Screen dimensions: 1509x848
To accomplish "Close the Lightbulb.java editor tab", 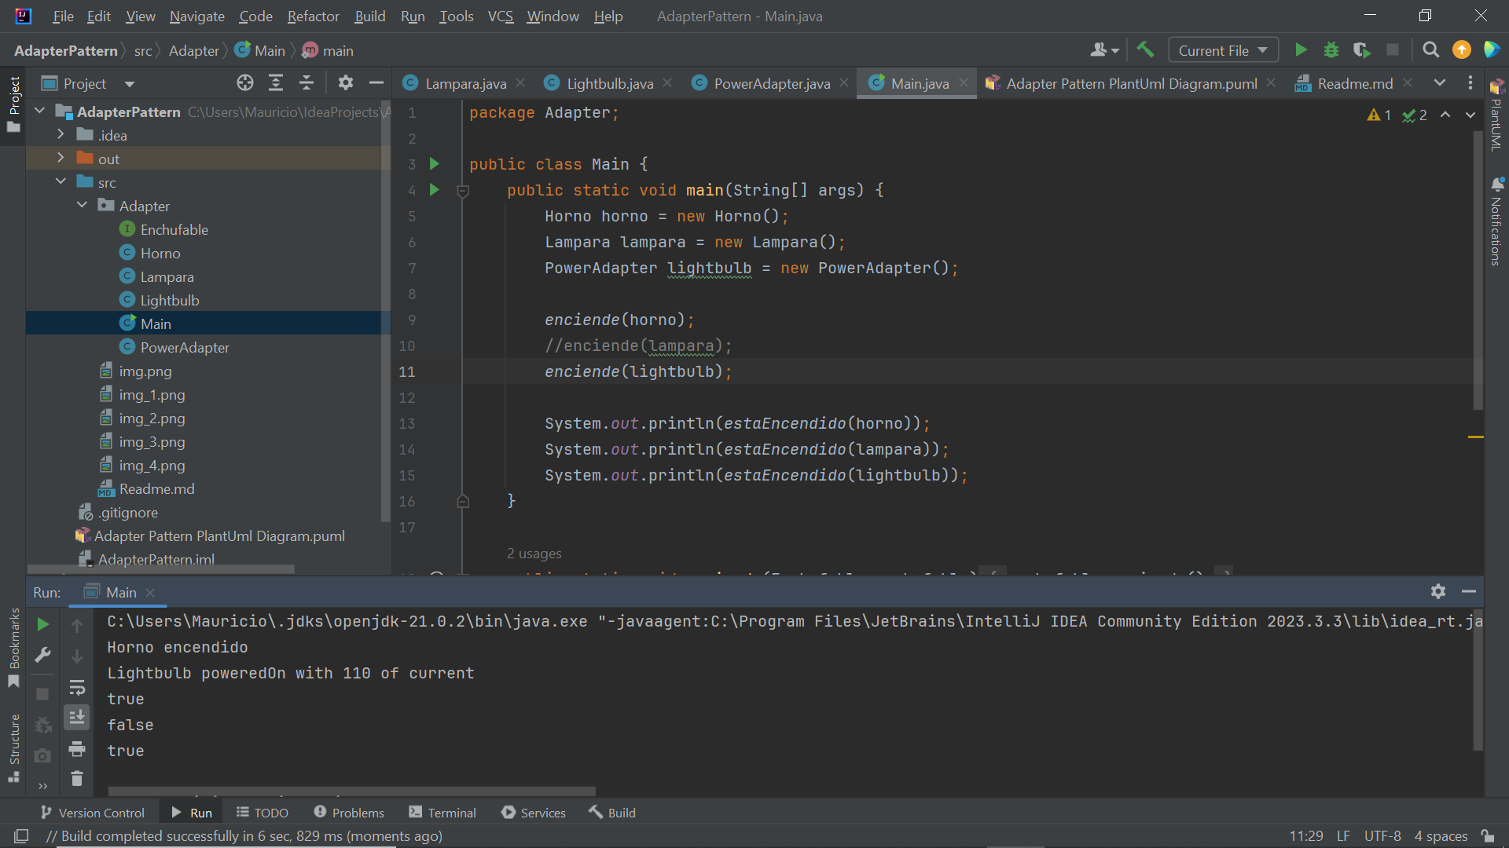I will coord(667,82).
